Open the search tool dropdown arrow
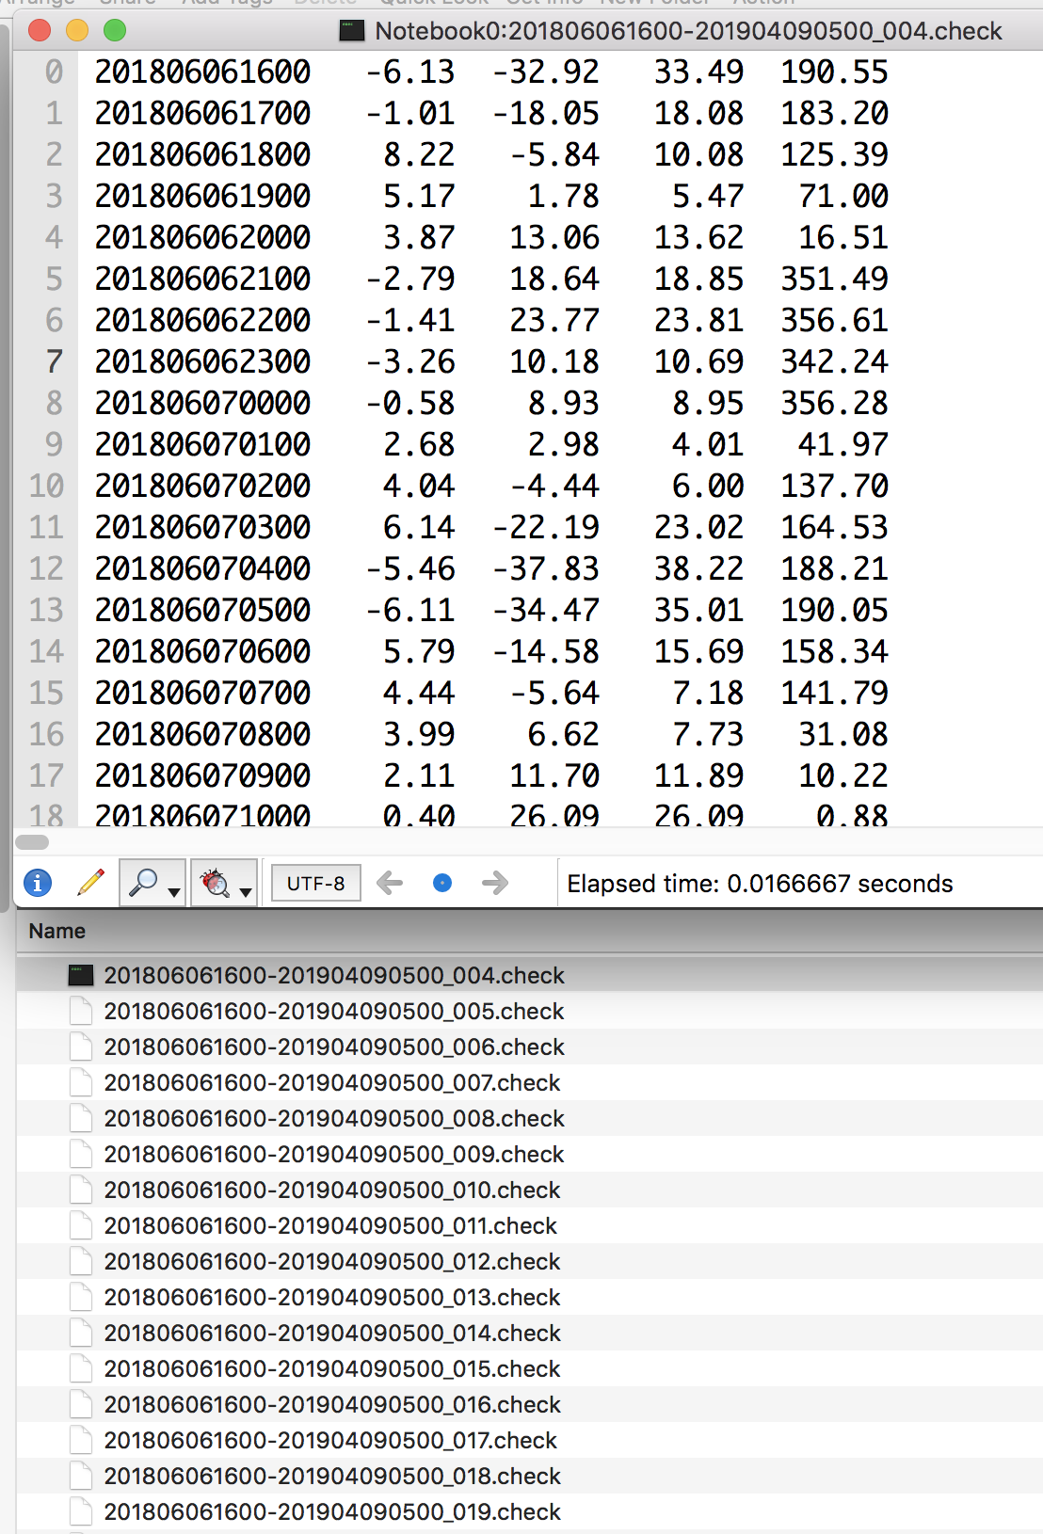Image resolution: width=1043 pixels, height=1534 pixels. pyautogui.click(x=174, y=891)
